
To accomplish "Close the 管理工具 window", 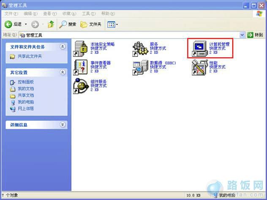I will click(262, 5).
